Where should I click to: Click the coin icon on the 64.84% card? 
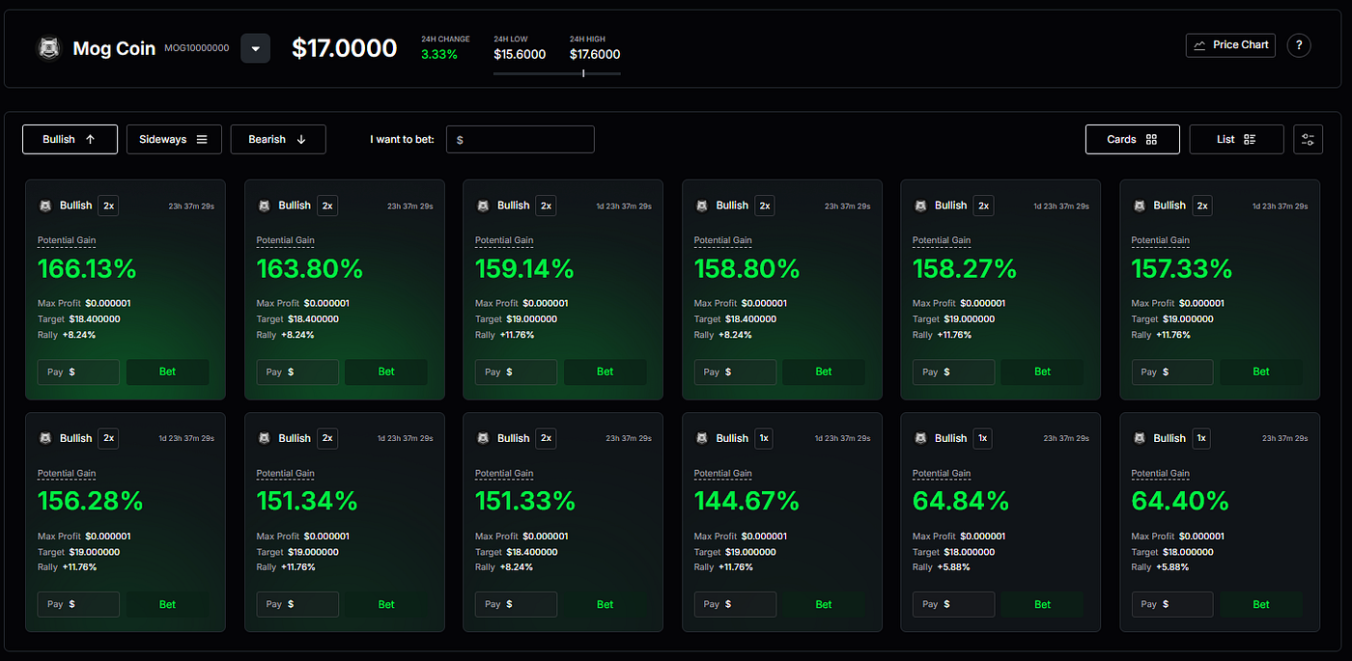pos(919,438)
